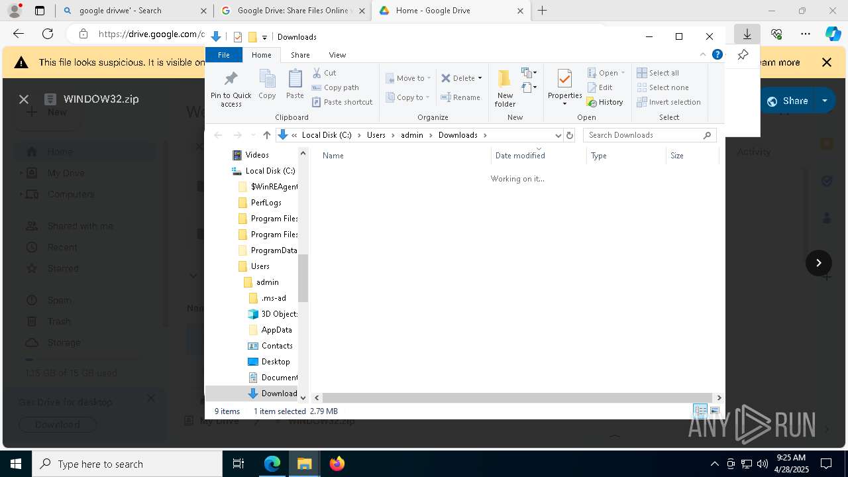Create a New folder
The image size is (848, 477).
(505, 88)
